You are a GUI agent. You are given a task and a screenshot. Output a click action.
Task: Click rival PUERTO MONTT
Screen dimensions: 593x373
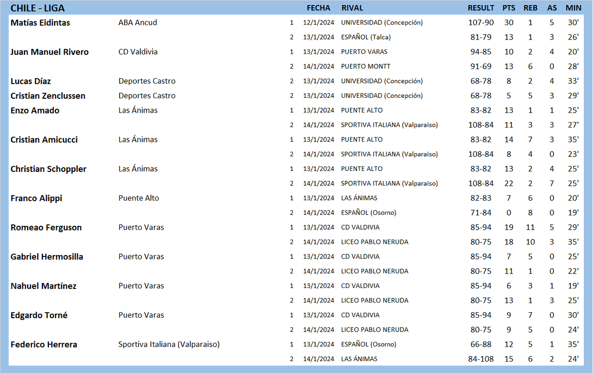click(x=366, y=66)
